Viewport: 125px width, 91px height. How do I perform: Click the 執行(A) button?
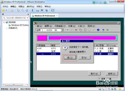click(x=94, y=73)
